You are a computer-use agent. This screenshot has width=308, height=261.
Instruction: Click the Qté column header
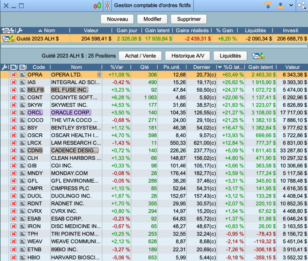point(144,67)
